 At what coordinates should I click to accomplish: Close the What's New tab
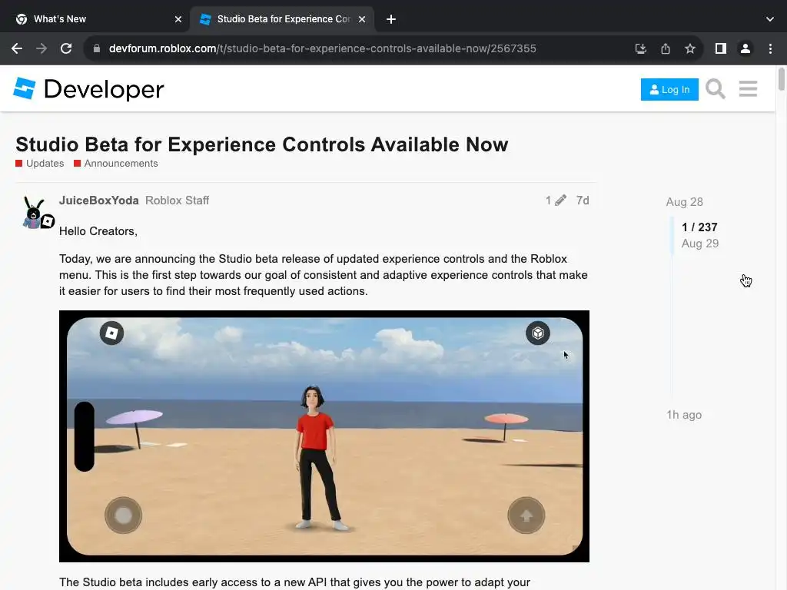coord(178,19)
